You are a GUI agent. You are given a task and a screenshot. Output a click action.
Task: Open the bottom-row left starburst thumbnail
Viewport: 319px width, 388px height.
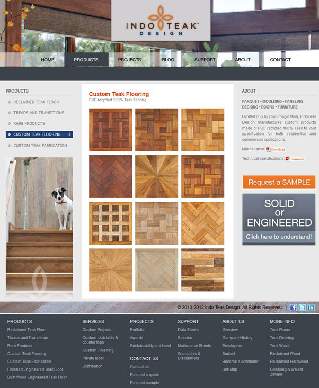coord(110,270)
